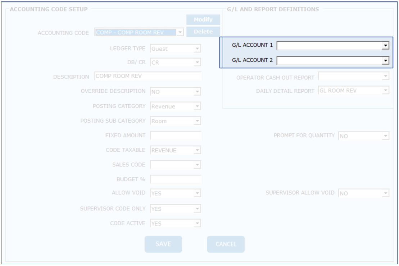Open the Posting Sub Category dropdown
Screen dimensions: 399x266
pyautogui.click(x=197, y=121)
